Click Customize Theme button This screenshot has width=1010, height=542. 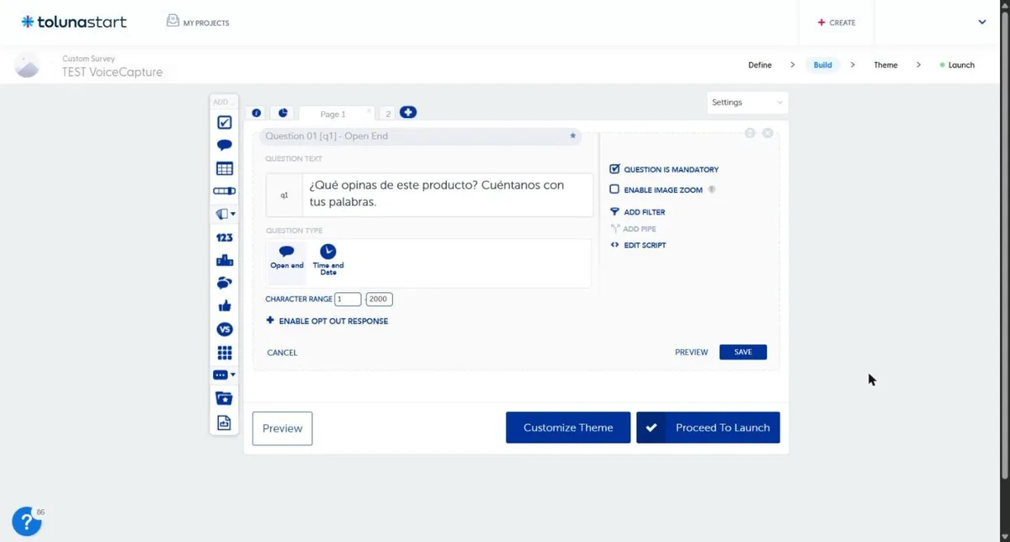tap(568, 428)
